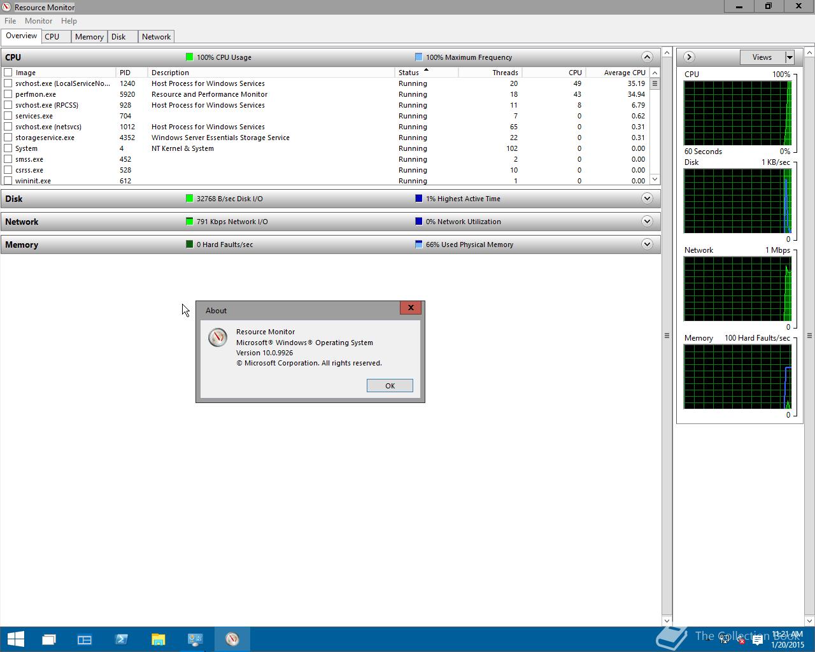This screenshot has width=815, height=652.
Task: Click Resource Monitor taskbar icon
Action: tap(232, 639)
